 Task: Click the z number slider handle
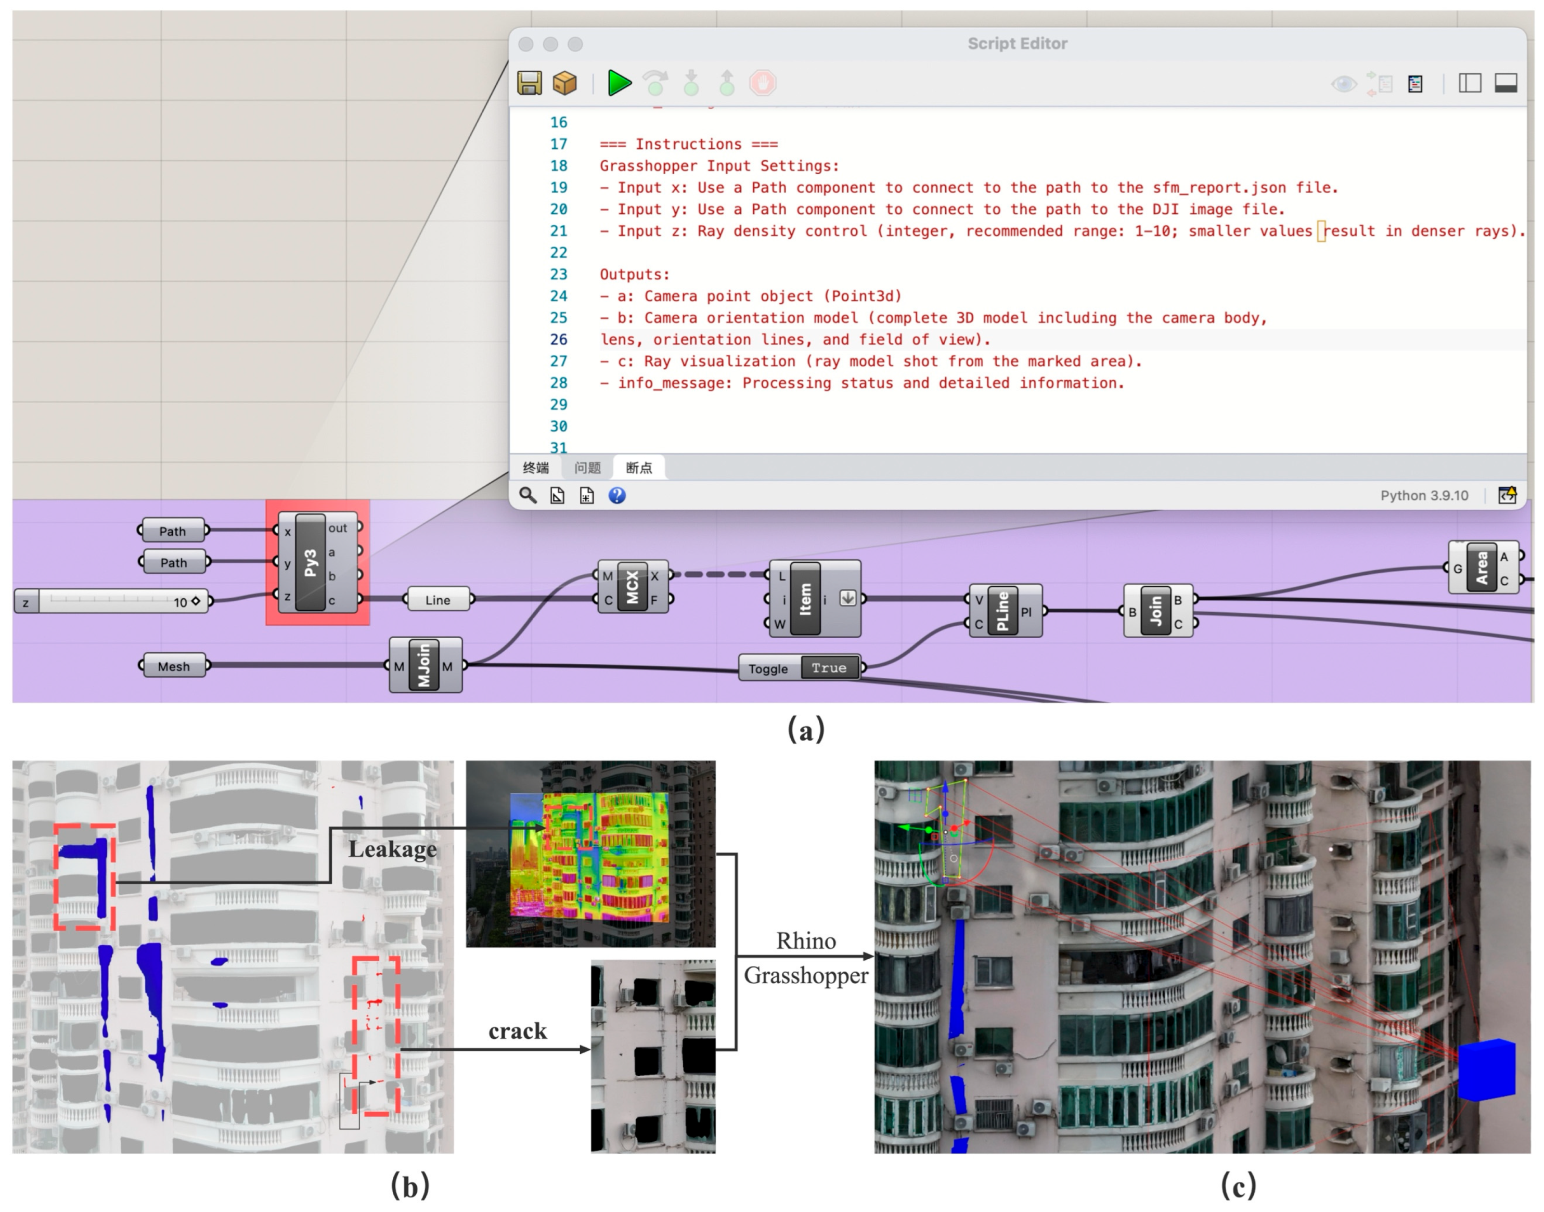196,601
